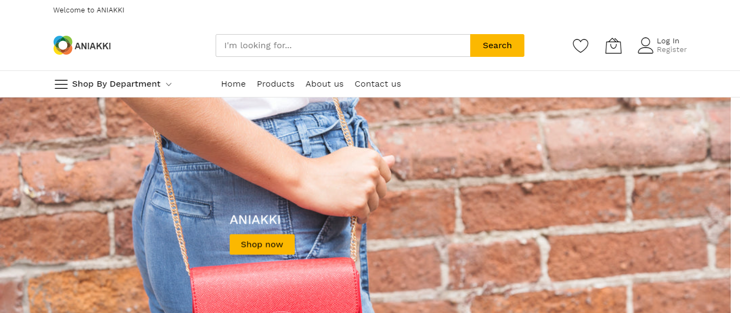Click the user account profile icon
Image resolution: width=740 pixels, height=313 pixels.
coord(645,45)
